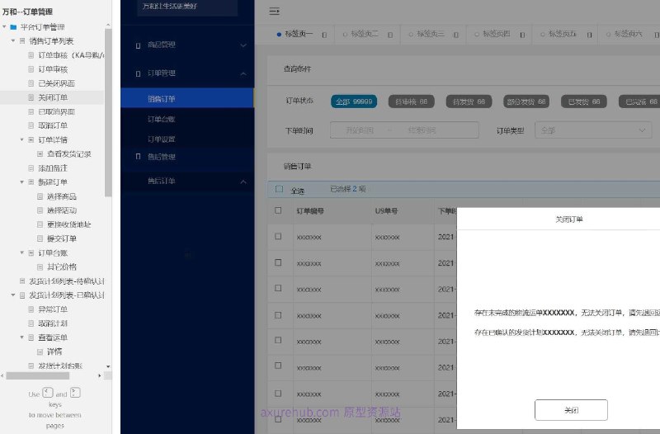Click the page tree vertical scrollbar thumb
This screenshot has width=660, height=434.
108,113
